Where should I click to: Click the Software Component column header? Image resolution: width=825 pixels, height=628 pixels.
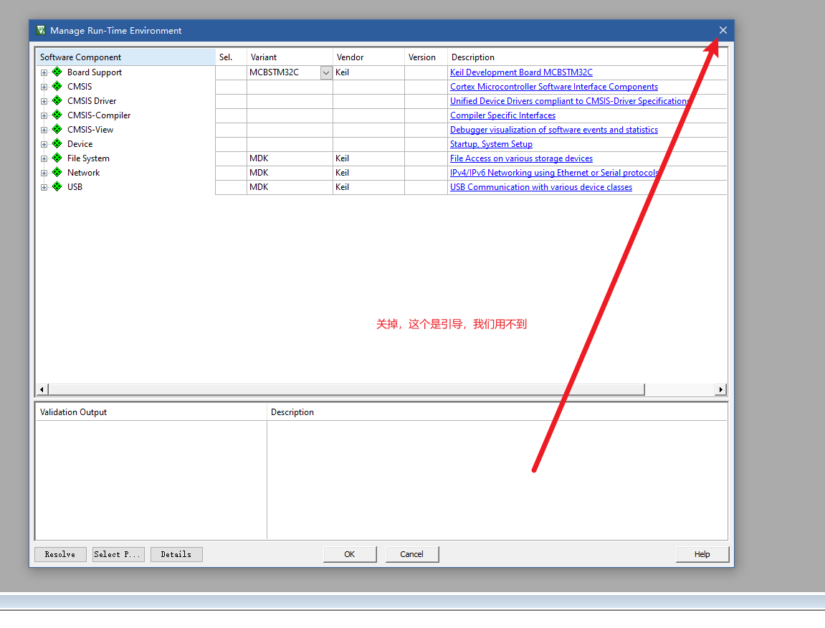click(125, 57)
